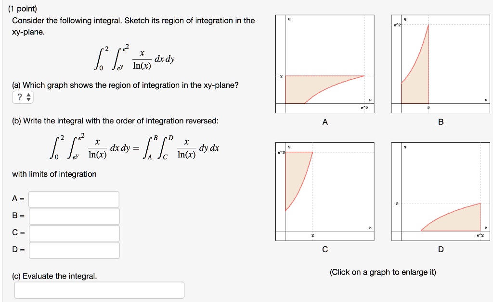Click the text Click on a graph to enlarge it
493x302 pixels.
point(383,272)
